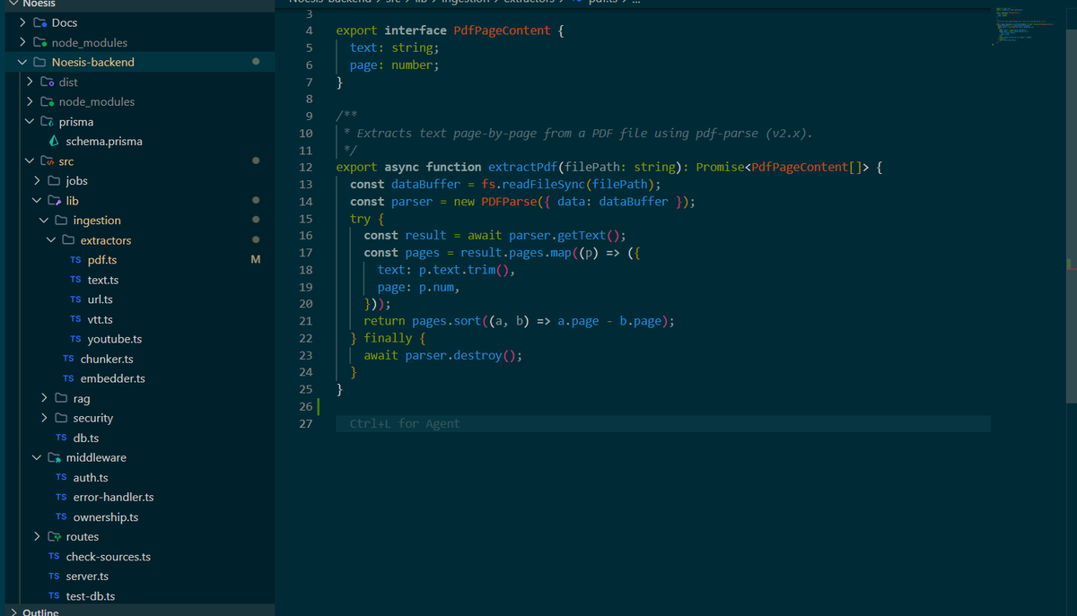Open schema.prisma file
This screenshot has width=1077, height=616.
pos(104,141)
